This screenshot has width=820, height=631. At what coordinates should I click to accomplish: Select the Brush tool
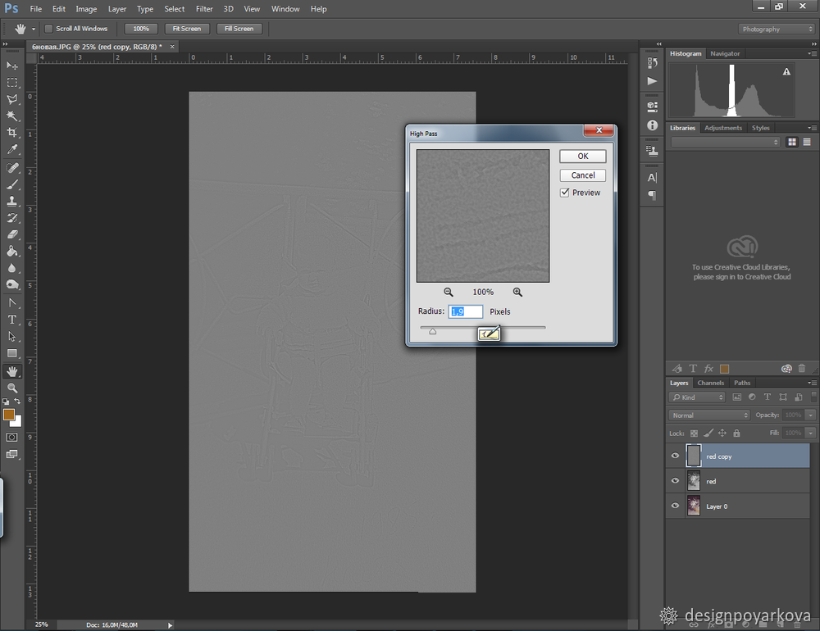point(12,184)
